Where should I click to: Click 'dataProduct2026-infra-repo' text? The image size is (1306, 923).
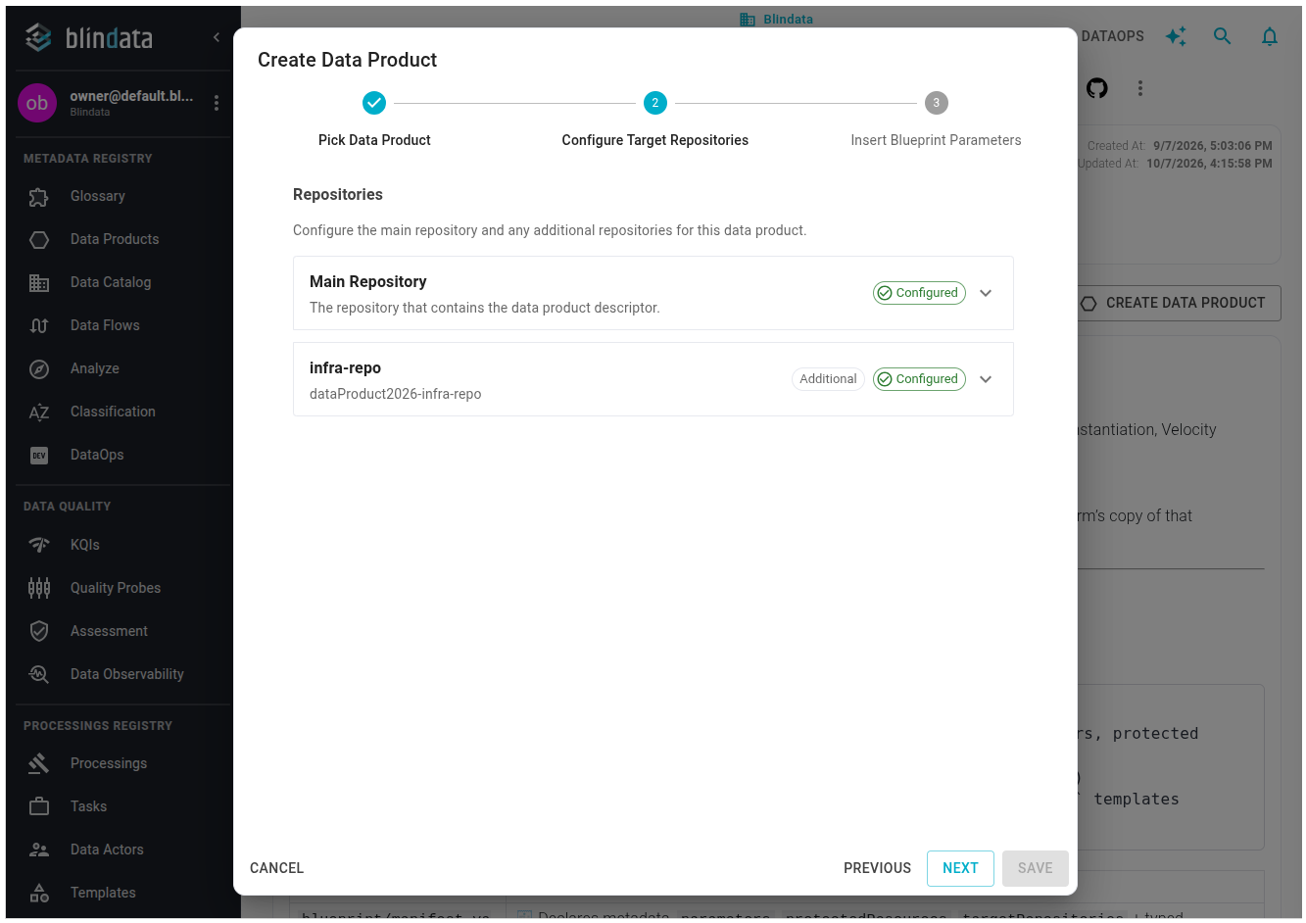point(395,395)
